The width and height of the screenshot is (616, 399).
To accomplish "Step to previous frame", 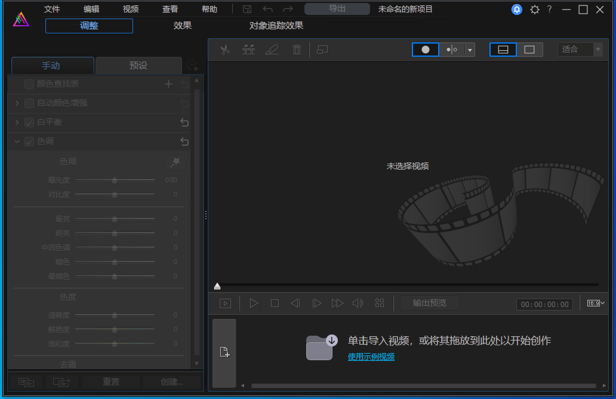I will [295, 303].
